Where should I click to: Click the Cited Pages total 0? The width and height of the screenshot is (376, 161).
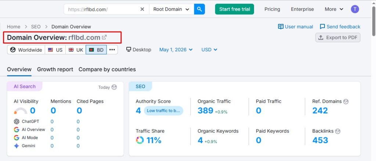[x=79, y=111]
